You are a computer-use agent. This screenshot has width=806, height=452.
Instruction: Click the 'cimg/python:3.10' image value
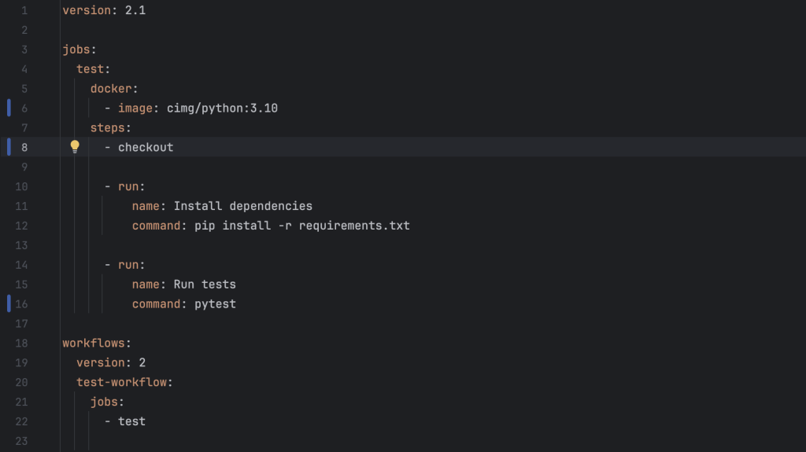tap(222, 108)
